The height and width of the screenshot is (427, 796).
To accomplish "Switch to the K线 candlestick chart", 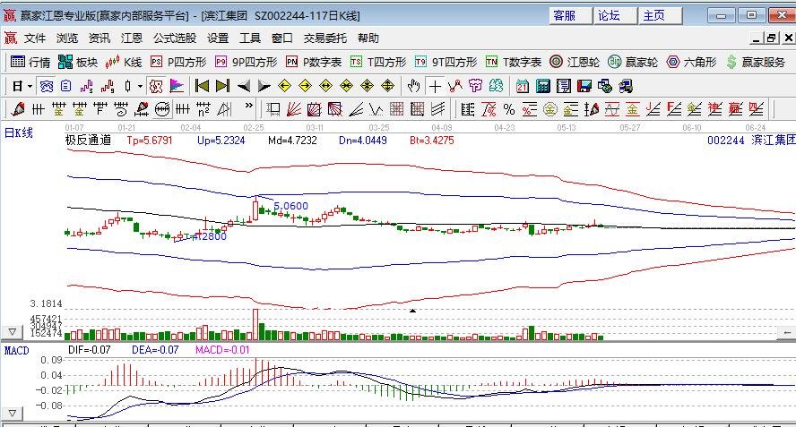I will [124, 62].
